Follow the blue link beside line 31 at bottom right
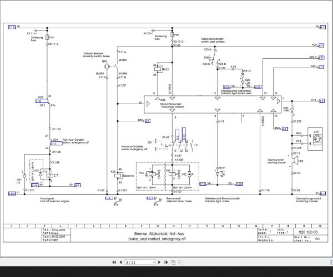Screen dimensions: 333x277 point(322,193)
